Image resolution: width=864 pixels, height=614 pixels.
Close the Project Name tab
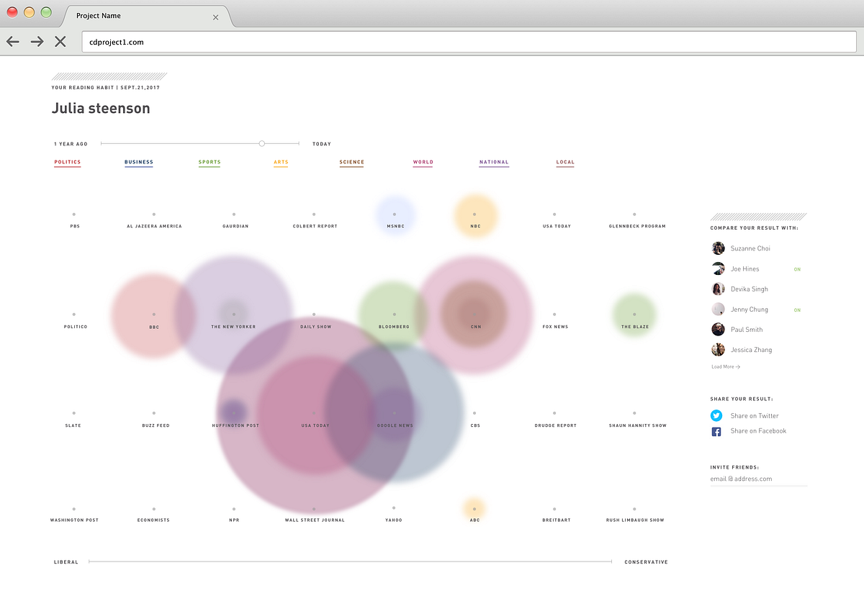pyautogui.click(x=215, y=17)
